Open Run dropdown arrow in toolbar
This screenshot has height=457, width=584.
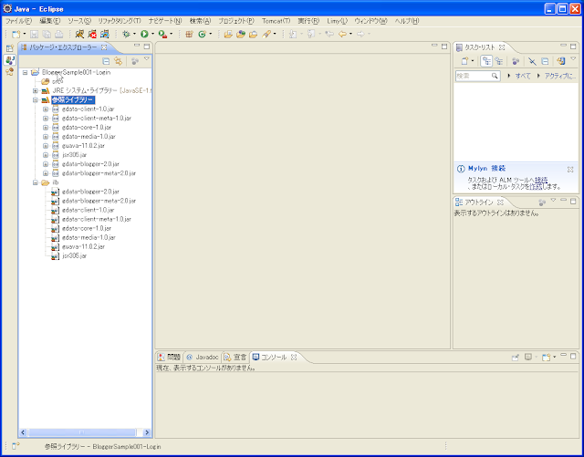[152, 35]
